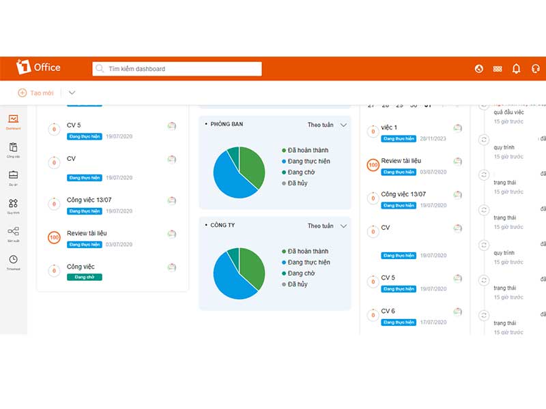Toggle Đã hoàn thành legend in PHÒNG BAN
This screenshot has width=546, height=409.
coord(305,150)
